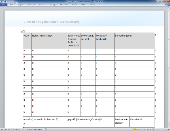Click the Deutsch (Deutschland) language button

point(34,129)
